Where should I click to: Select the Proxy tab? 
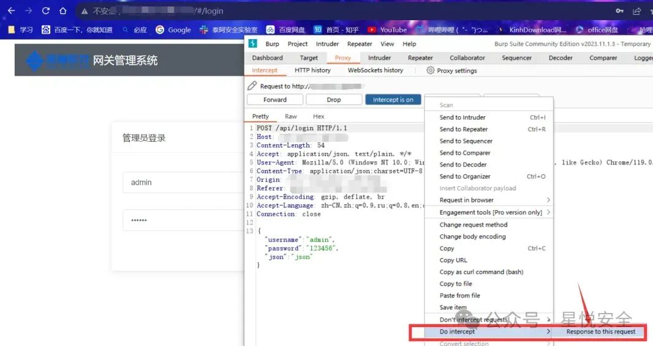tap(343, 57)
